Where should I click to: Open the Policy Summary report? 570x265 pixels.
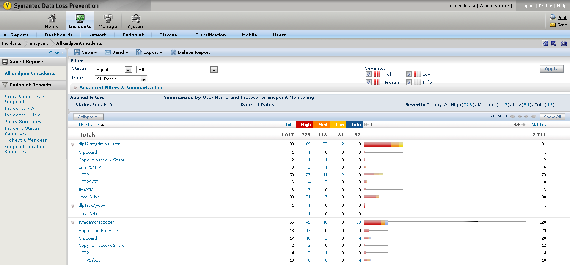point(23,122)
